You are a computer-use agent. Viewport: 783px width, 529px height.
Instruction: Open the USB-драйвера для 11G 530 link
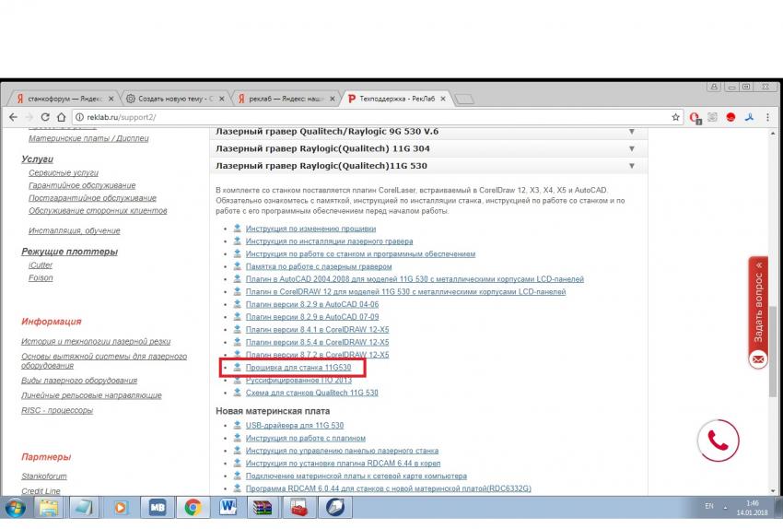tap(294, 426)
